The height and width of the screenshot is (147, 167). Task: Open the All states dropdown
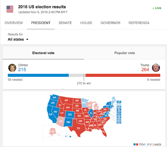tap(18, 39)
